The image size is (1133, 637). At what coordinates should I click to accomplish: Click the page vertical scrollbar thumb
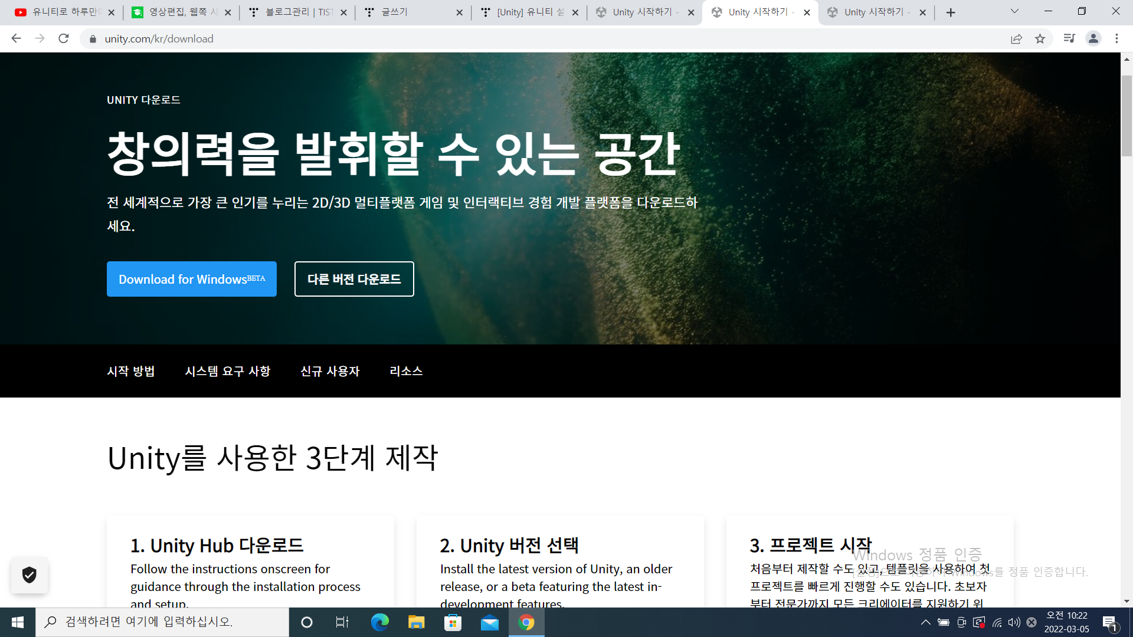point(1127,115)
